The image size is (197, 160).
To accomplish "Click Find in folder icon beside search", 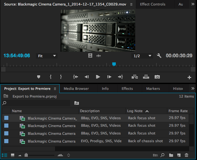I will [x=77, y=103].
